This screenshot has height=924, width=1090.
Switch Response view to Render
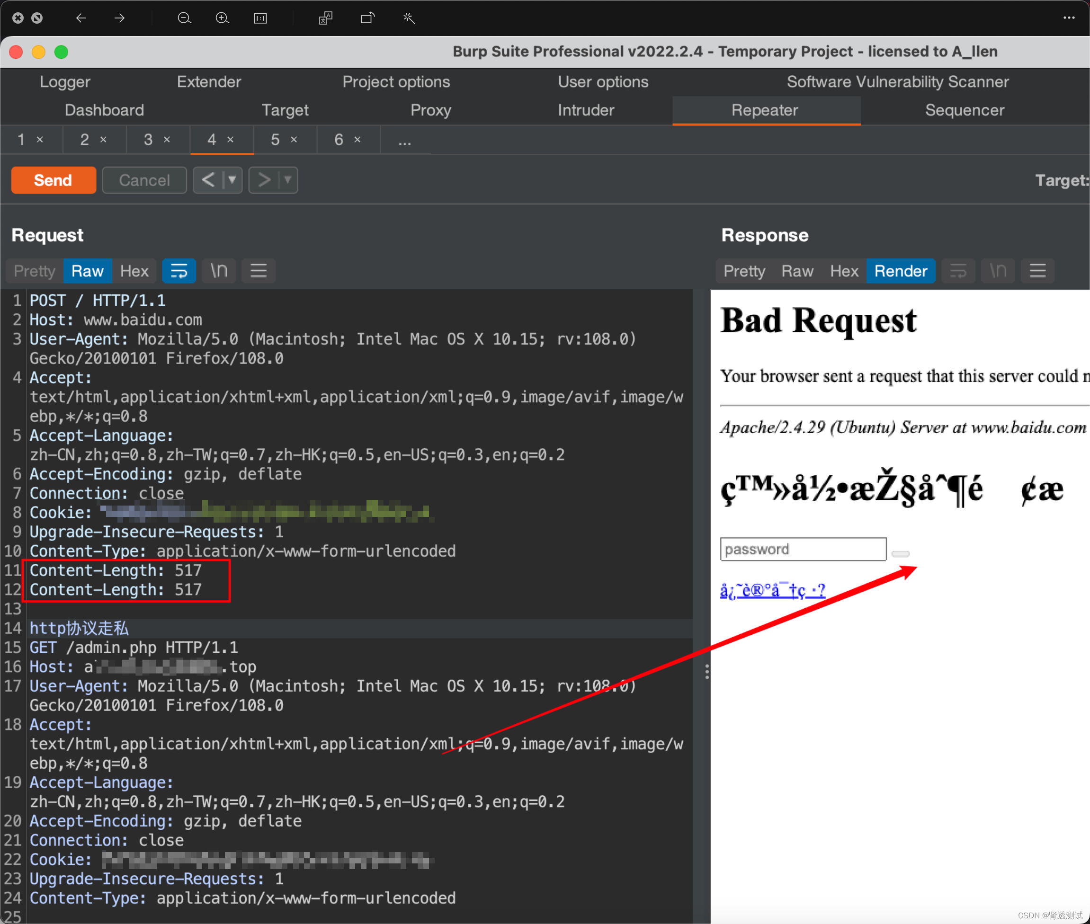click(901, 271)
